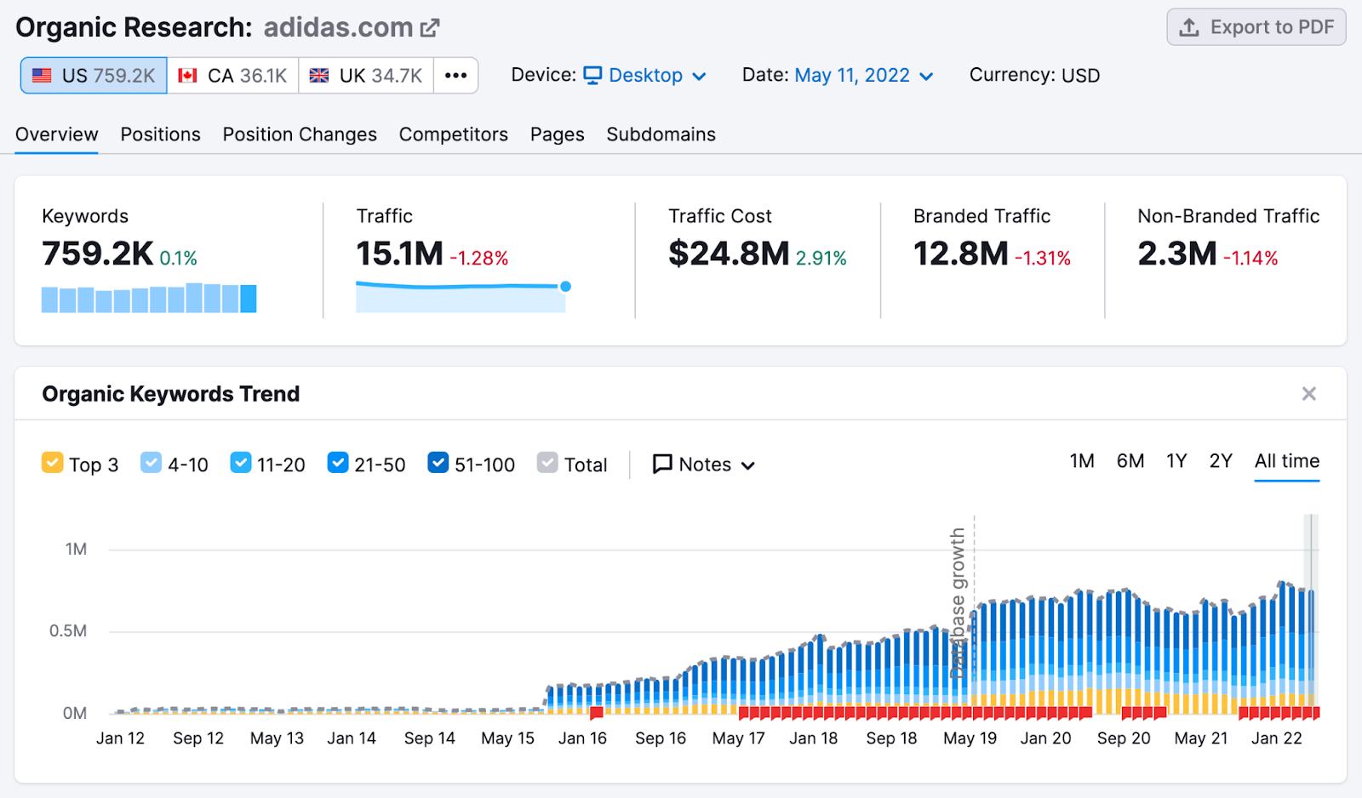Switch to the UK flag database
Image resolution: width=1362 pixels, height=798 pixels.
pyautogui.click(x=366, y=76)
